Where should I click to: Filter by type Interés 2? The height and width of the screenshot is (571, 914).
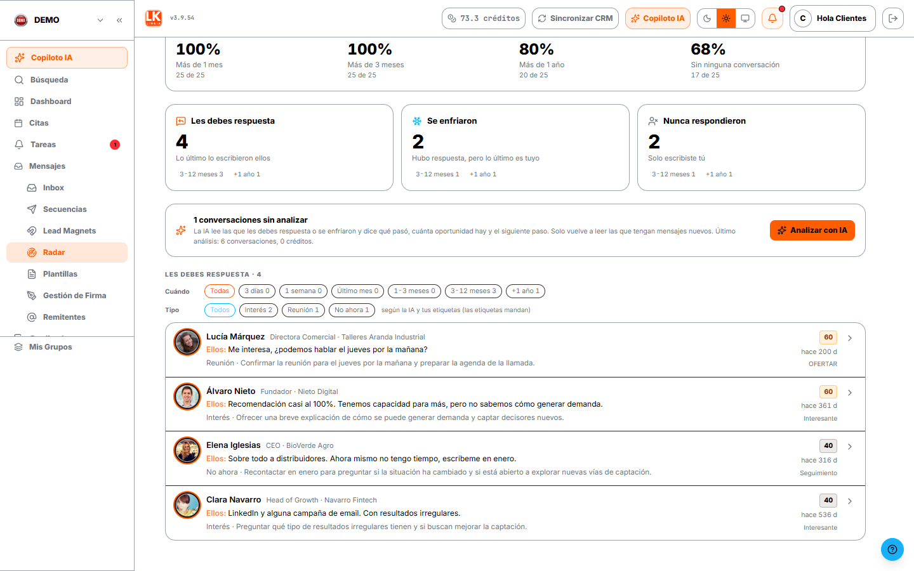tap(258, 310)
